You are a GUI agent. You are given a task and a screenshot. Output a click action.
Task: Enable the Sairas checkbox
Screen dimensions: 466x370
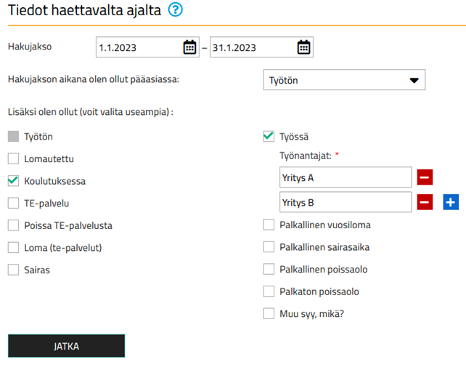pyautogui.click(x=13, y=270)
